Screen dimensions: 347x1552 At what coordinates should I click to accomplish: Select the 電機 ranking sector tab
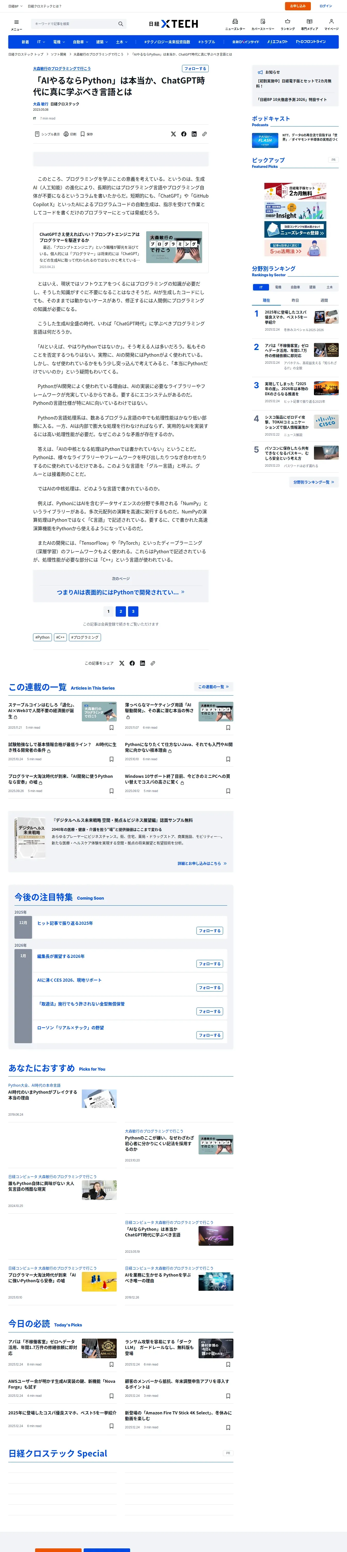(x=278, y=287)
